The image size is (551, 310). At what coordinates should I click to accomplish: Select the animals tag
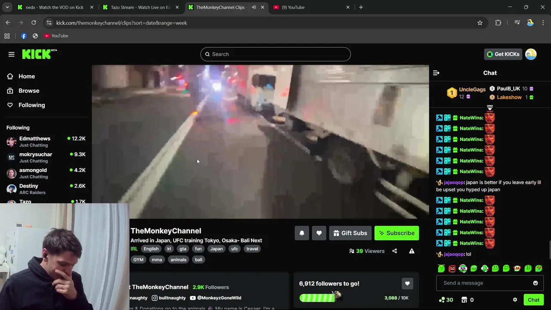point(178,260)
